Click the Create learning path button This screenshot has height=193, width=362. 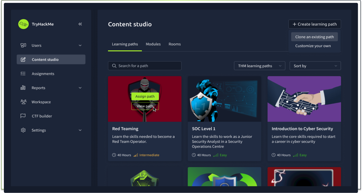[x=314, y=24]
